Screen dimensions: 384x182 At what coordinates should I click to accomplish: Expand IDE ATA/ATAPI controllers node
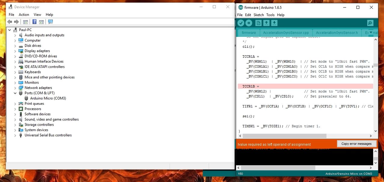pos(15,67)
